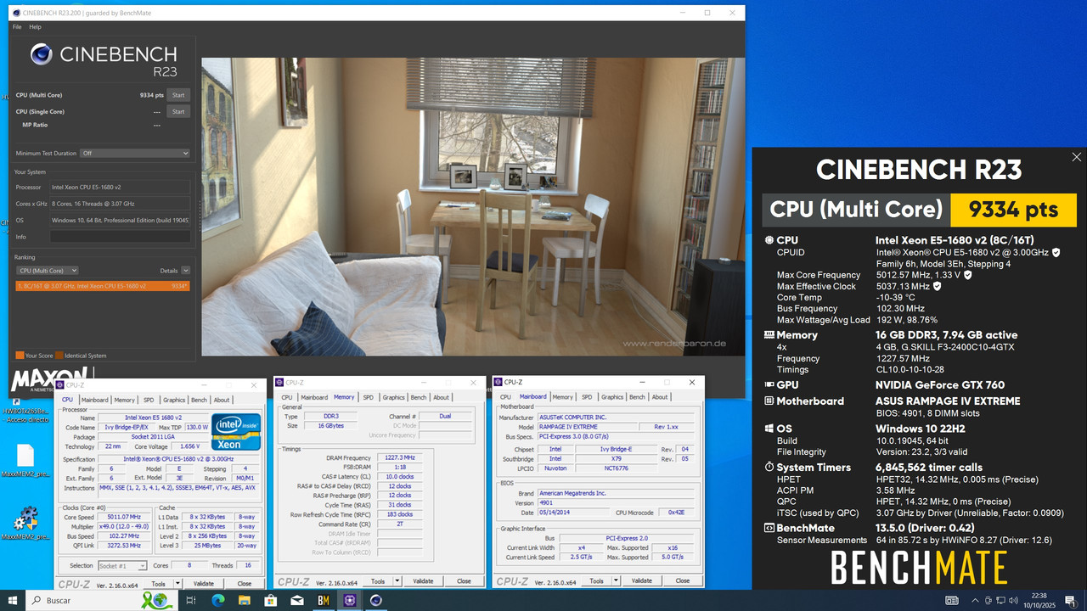Open Microsoft Store from the taskbar
Viewport: 1087px width, 611px height.
click(x=270, y=600)
